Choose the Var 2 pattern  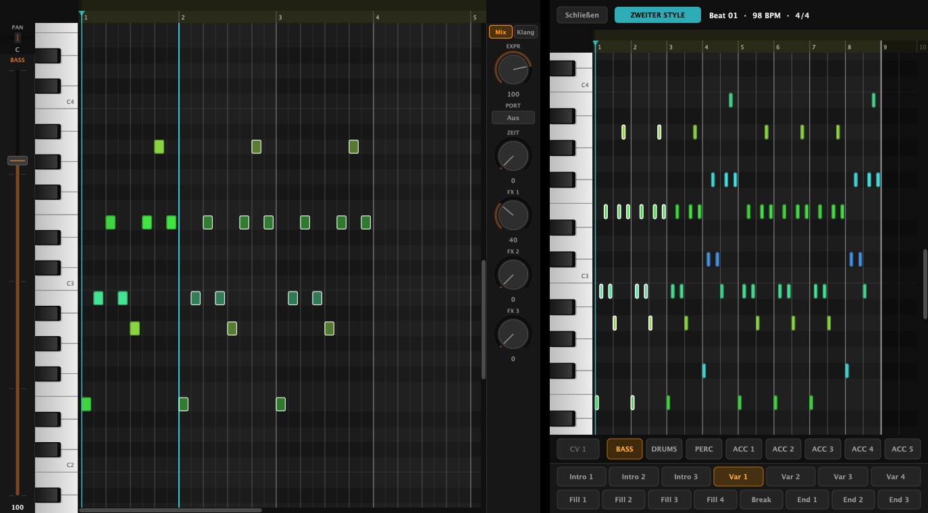pyautogui.click(x=791, y=477)
